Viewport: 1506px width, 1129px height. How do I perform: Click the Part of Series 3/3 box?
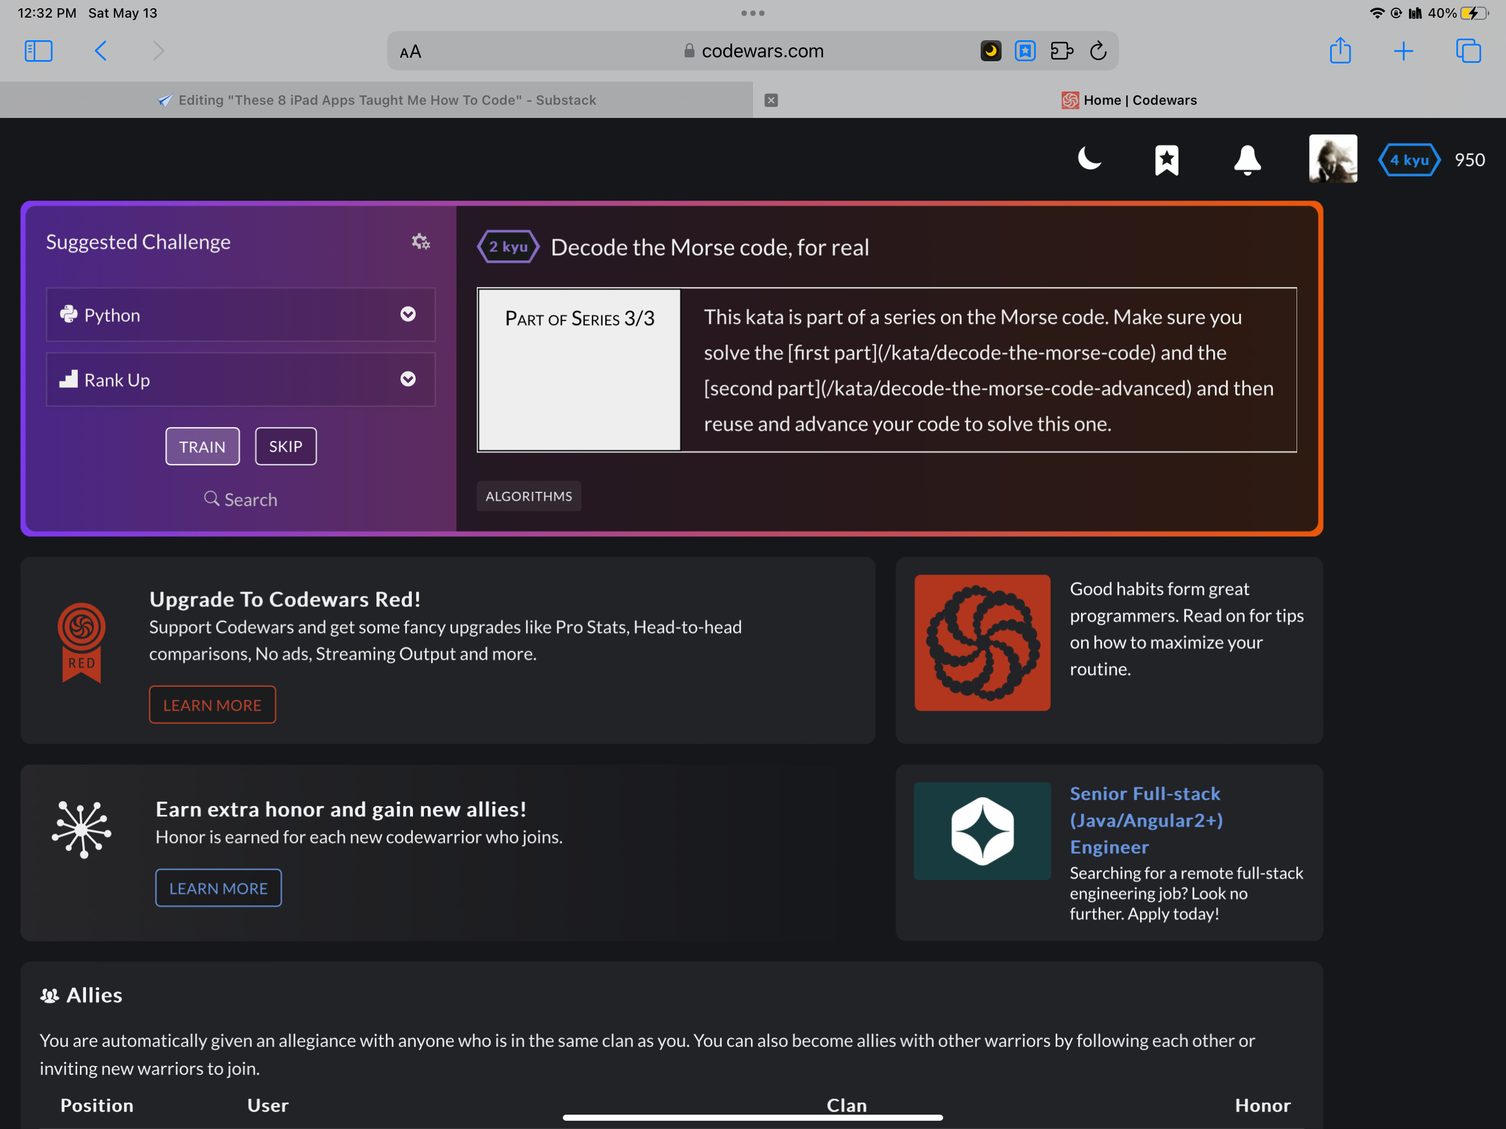click(x=579, y=370)
